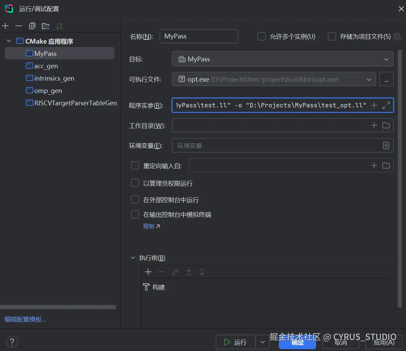The height and width of the screenshot is (351, 406).
Task: Add a before-launch task under 执行前
Action: [148, 272]
